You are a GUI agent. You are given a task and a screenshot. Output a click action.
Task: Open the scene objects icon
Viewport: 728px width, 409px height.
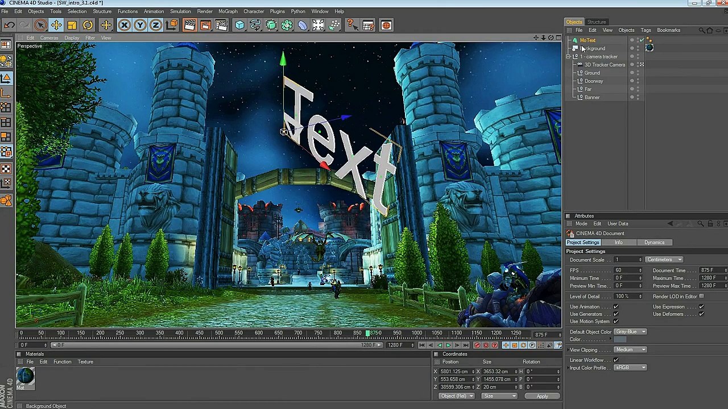point(318,25)
